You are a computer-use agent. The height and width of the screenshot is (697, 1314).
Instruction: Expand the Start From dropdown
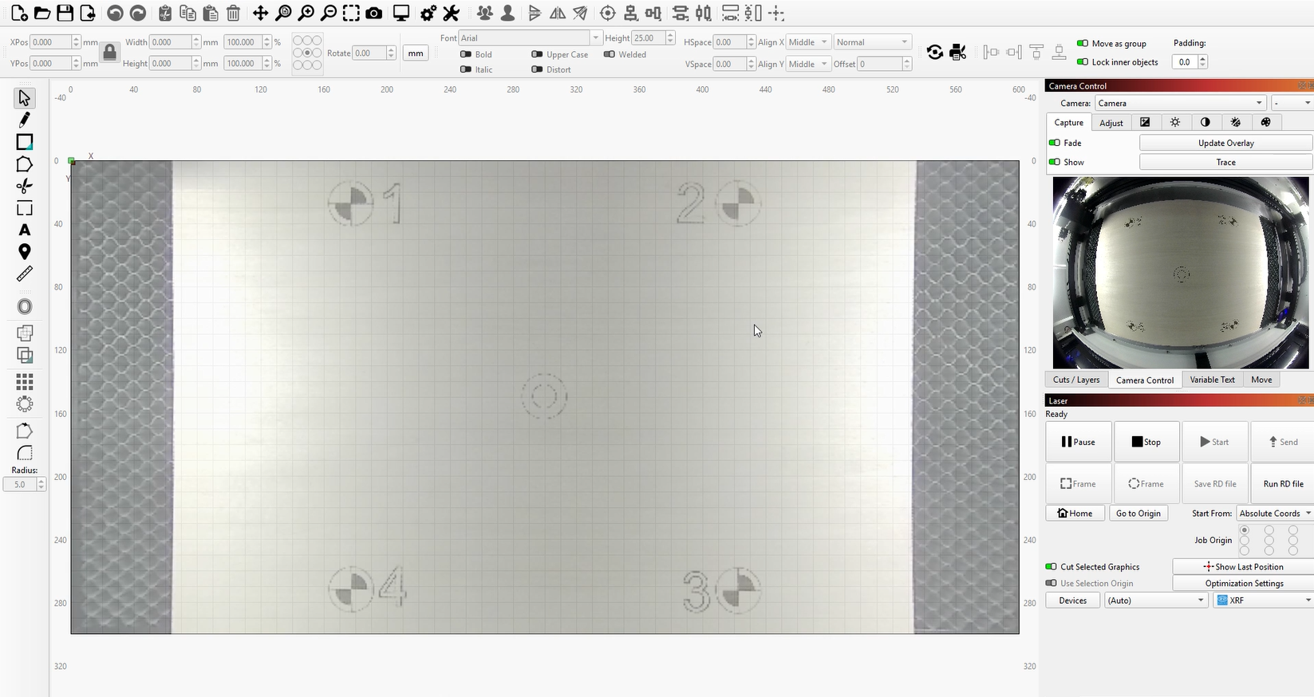point(1274,514)
